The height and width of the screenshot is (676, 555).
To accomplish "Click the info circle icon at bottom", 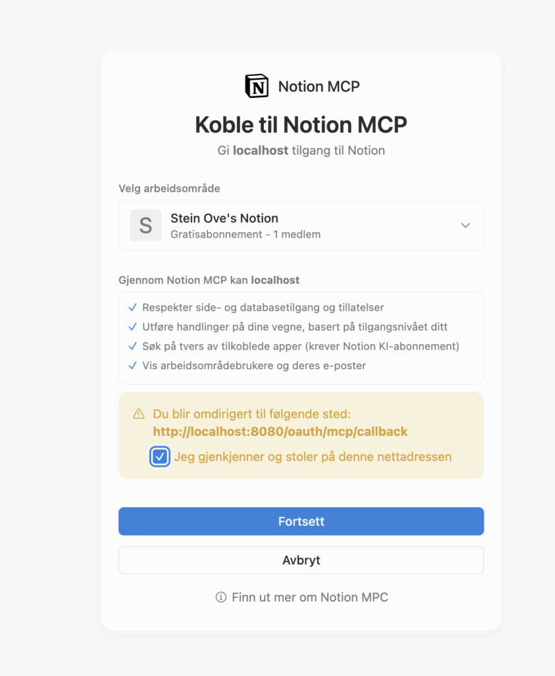I will (x=221, y=597).
